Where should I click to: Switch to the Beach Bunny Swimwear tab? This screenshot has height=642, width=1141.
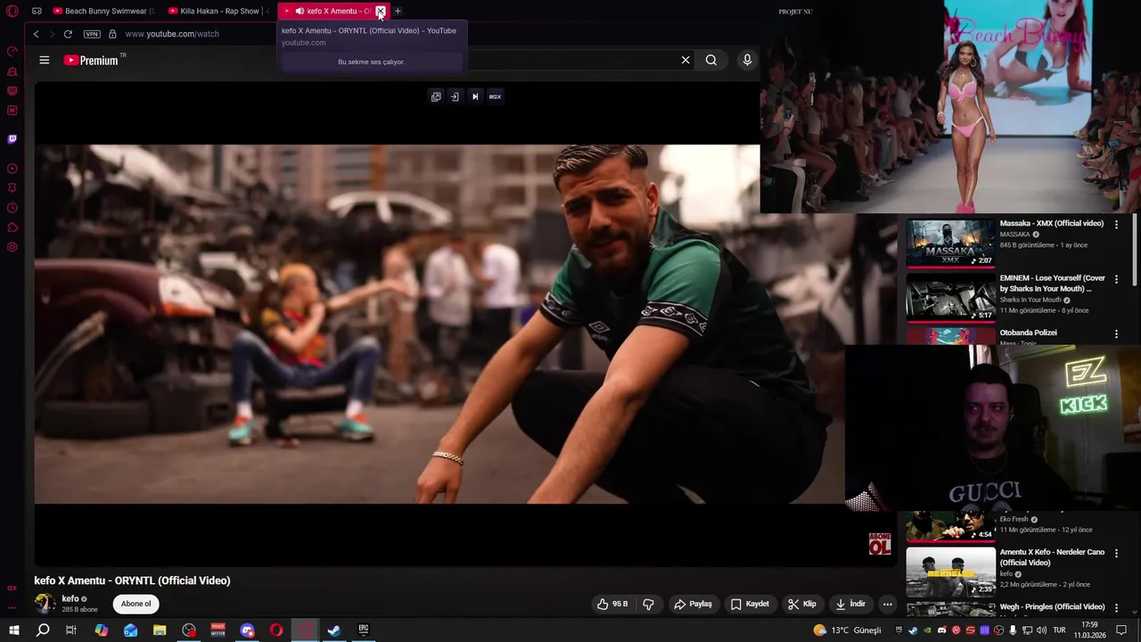pyautogui.click(x=104, y=11)
